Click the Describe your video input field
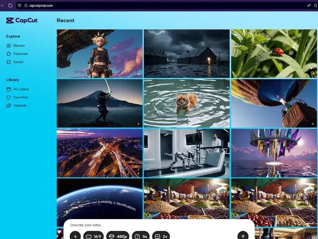 click(159, 225)
